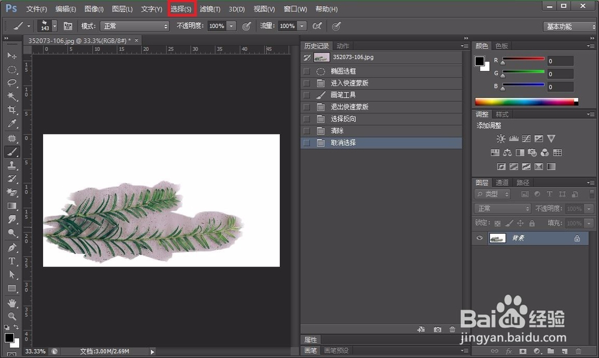Open the status bar info arrow

click(152, 351)
